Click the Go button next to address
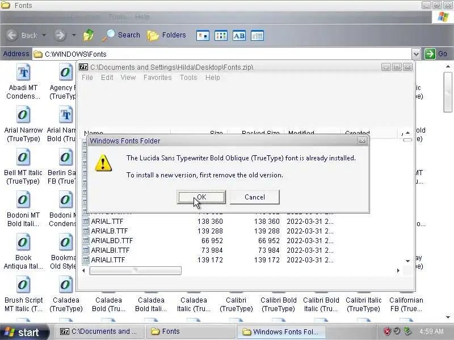454x340 pixels. pos(436,54)
